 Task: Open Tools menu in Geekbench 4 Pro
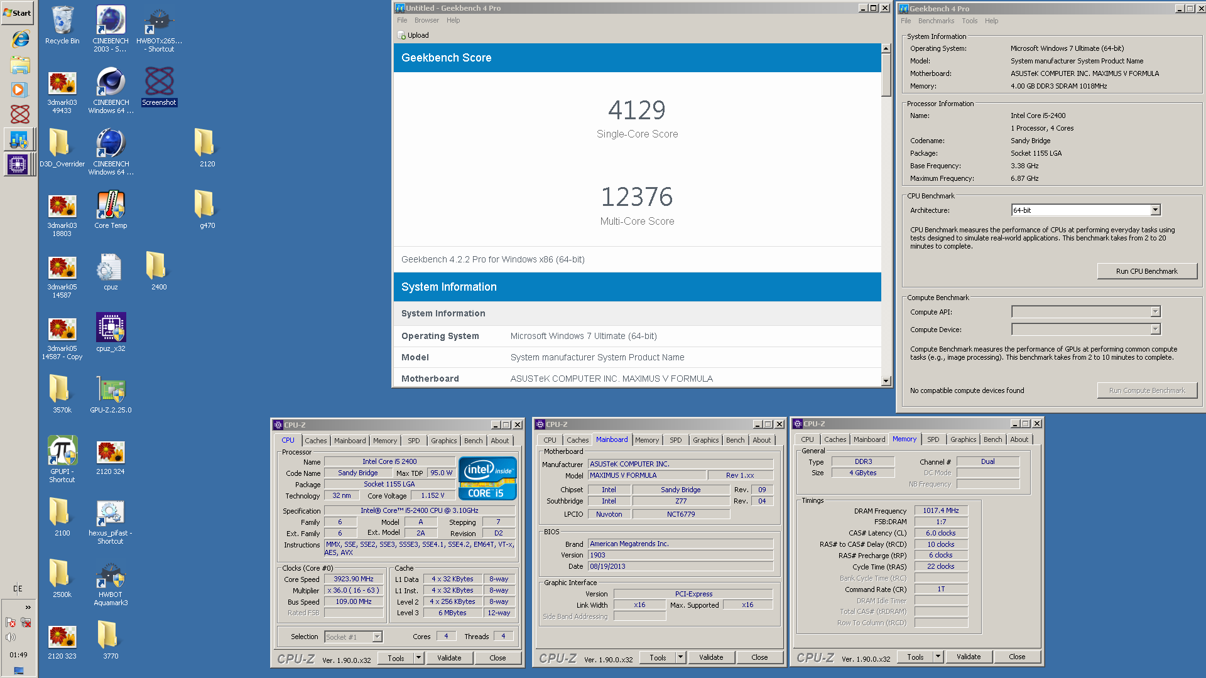[x=969, y=21]
